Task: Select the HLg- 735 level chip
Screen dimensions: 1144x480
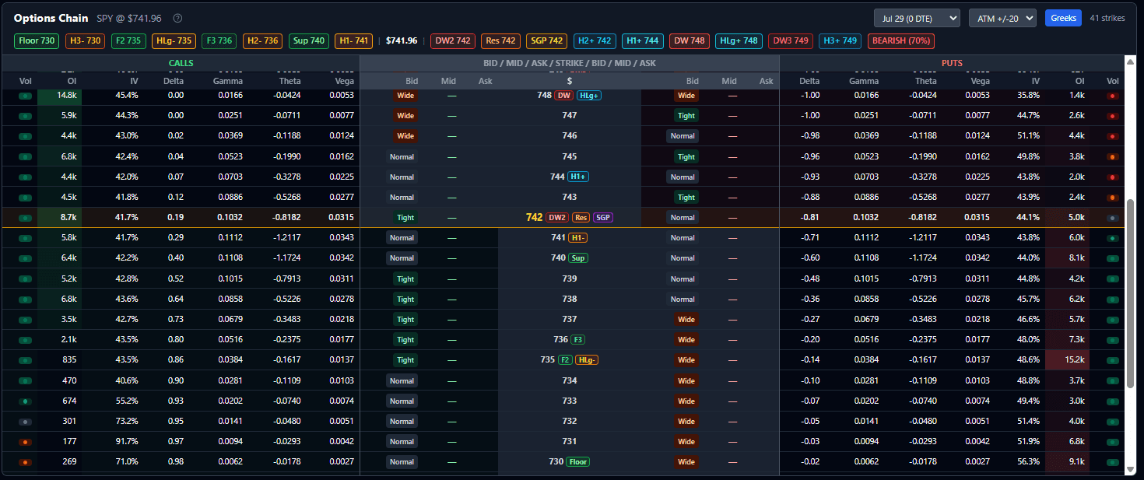Action: tap(174, 40)
